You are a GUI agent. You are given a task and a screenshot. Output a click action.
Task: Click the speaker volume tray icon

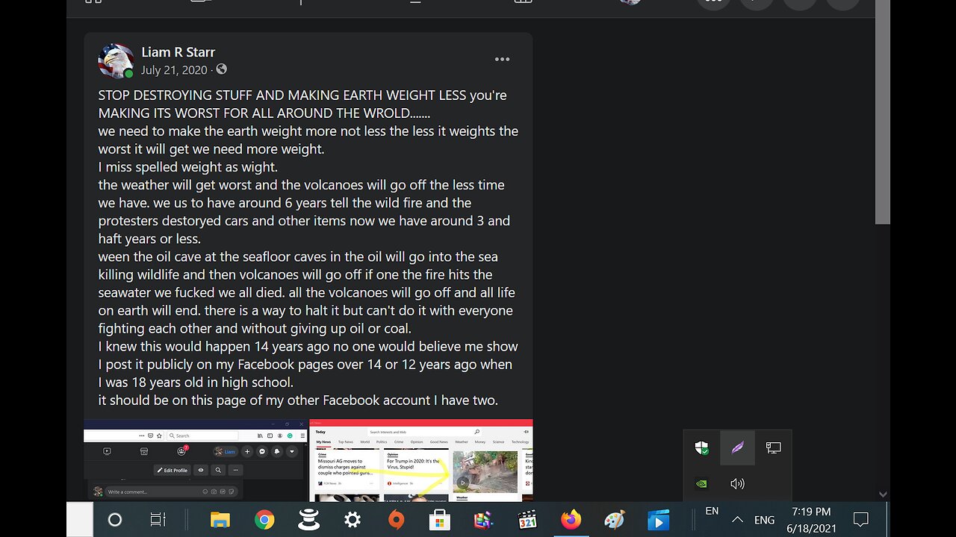point(737,483)
